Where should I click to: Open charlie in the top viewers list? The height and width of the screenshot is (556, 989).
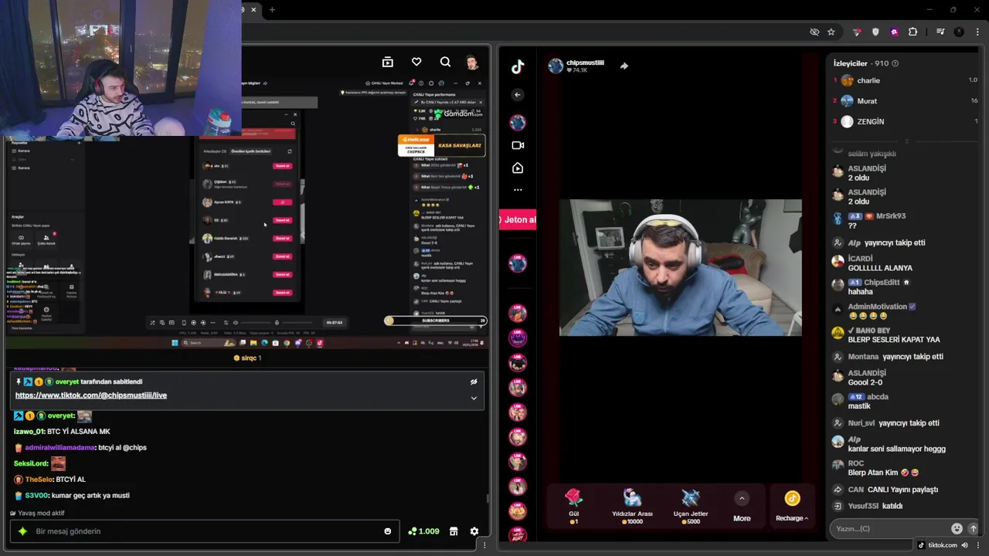(x=868, y=80)
